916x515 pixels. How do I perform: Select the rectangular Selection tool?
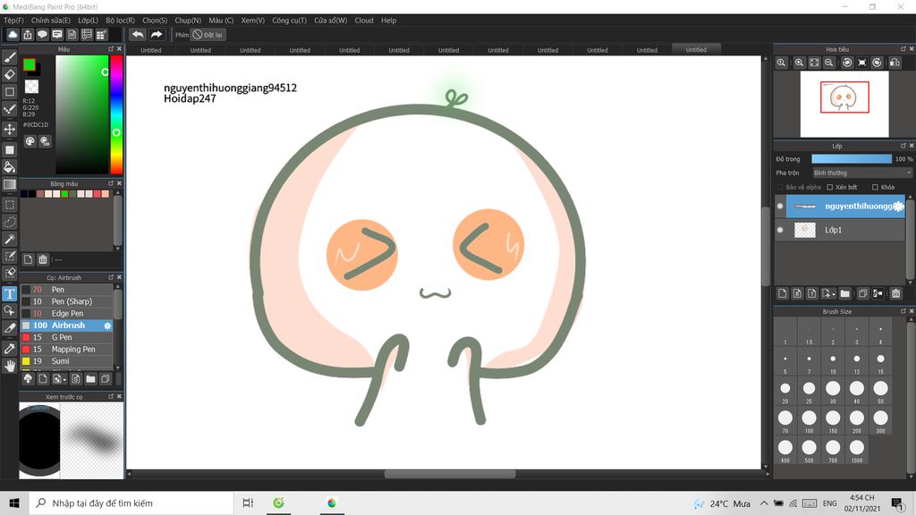coord(9,205)
